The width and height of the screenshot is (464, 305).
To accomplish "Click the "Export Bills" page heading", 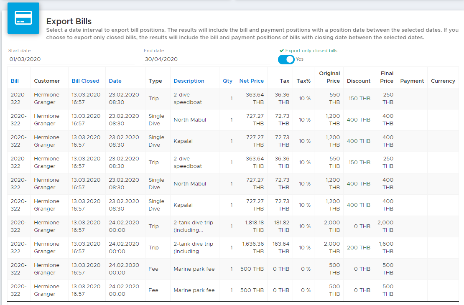I will click(69, 21).
